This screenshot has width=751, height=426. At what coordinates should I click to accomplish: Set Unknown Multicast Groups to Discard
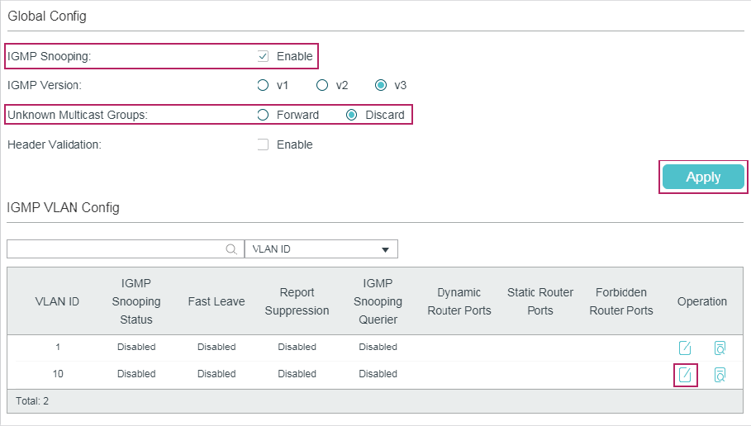pyautogui.click(x=352, y=115)
